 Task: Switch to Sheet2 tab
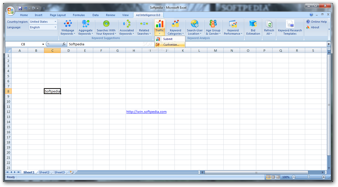pyautogui.click(x=44, y=172)
